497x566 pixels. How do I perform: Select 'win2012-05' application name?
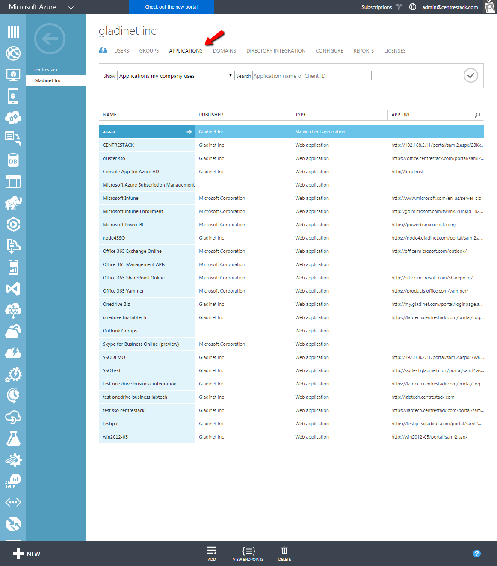tap(115, 437)
